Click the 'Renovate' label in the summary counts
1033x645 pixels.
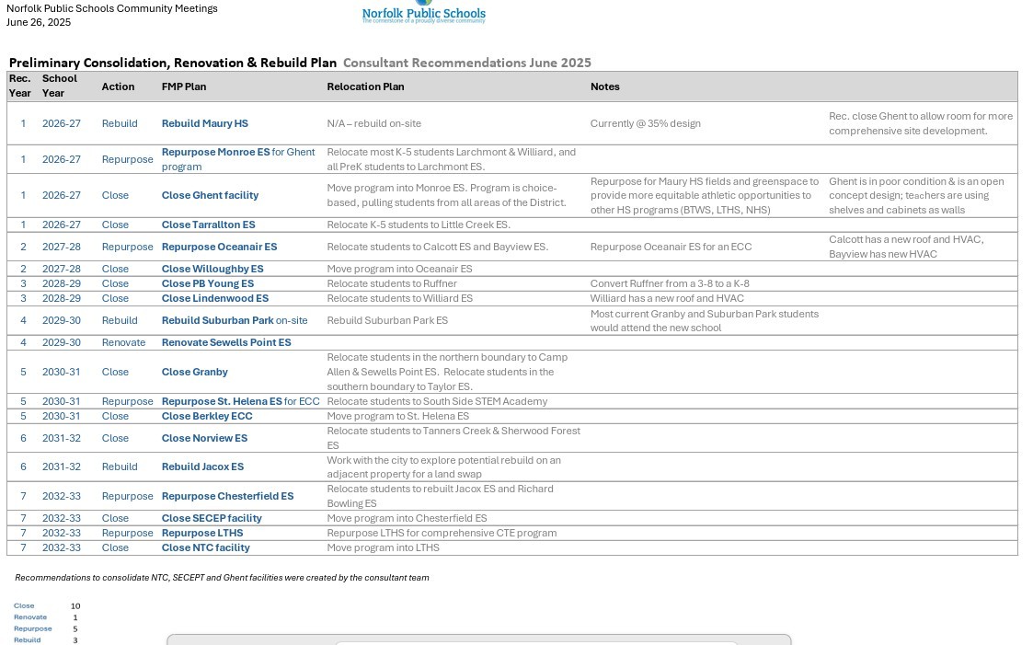point(30,617)
